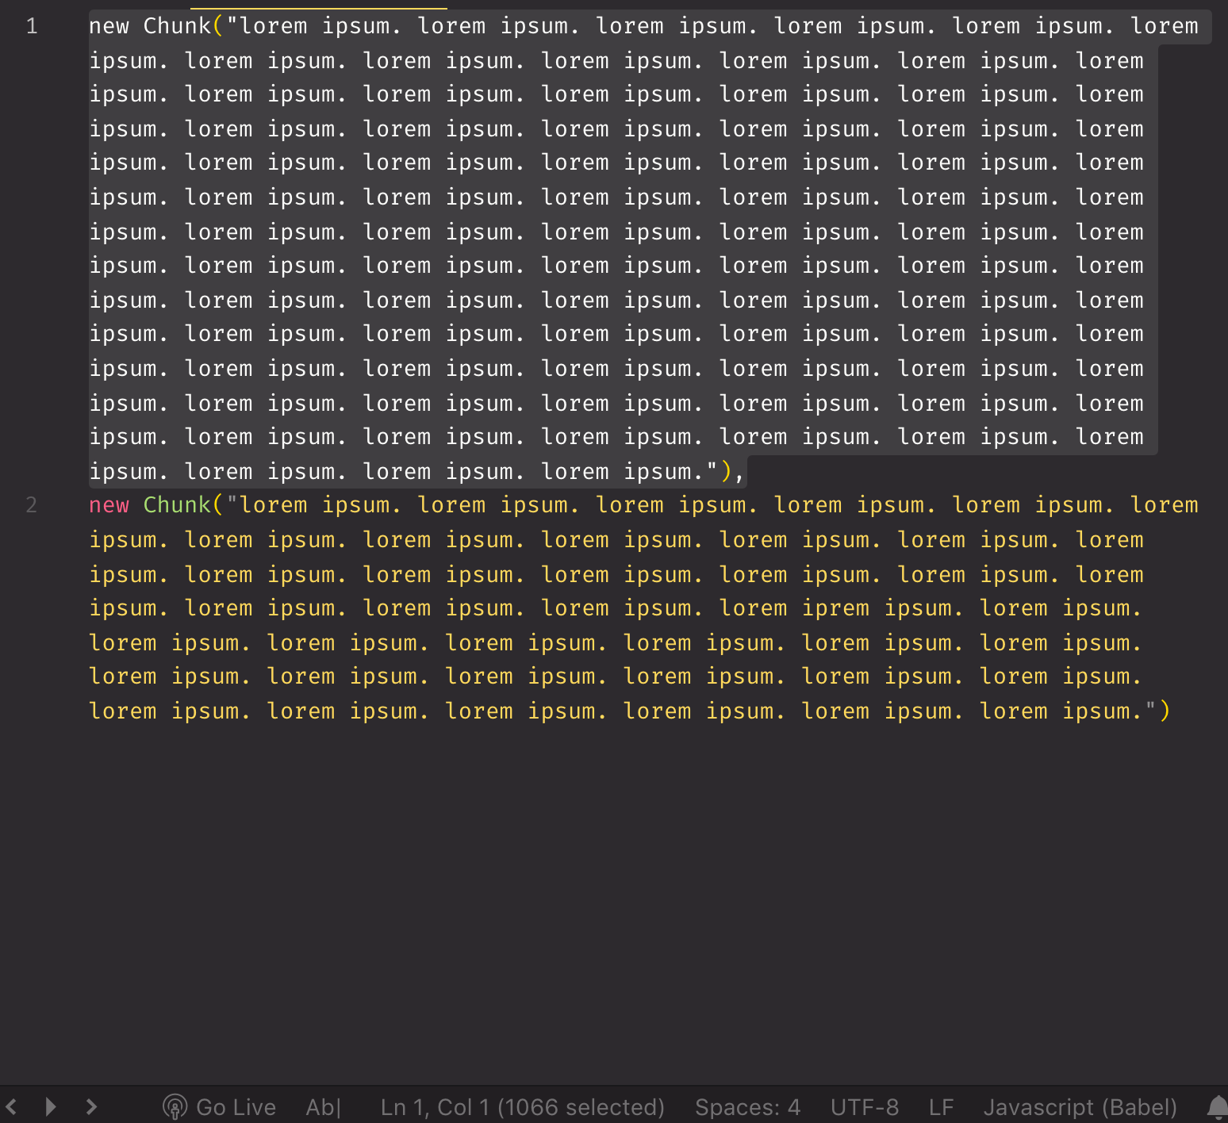Open indentation options via Spaces: 4

pyautogui.click(x=746, y=1107)
